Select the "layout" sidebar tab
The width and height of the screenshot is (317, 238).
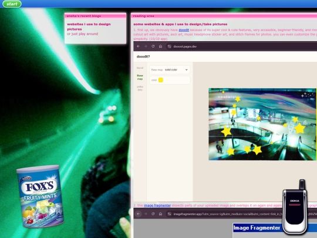[x=140, y=68]
